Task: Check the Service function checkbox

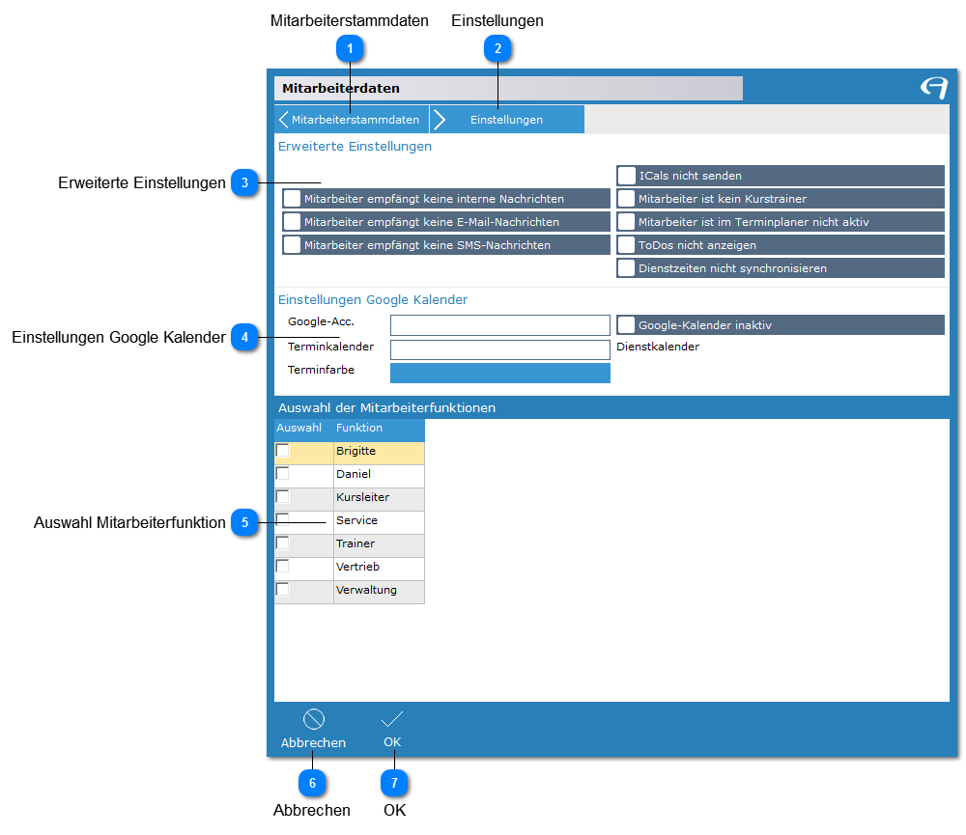Action: 283,519
